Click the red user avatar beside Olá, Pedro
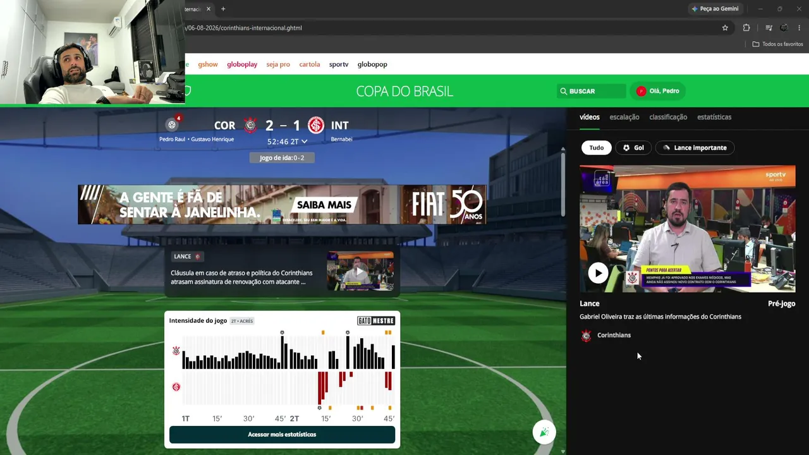The height and width of the screenshot is (455, 809). coord(641,91)
